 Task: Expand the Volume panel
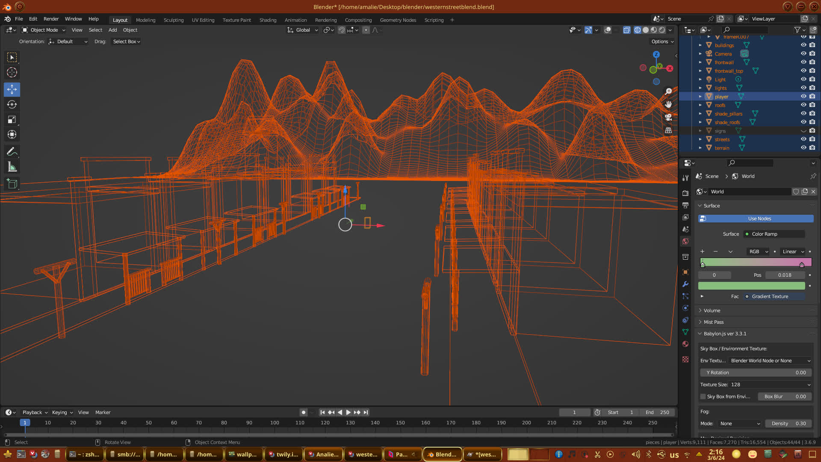712,311
